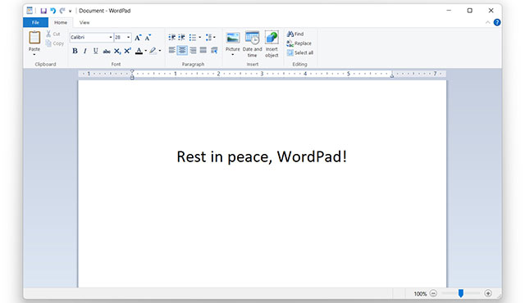Viewport: 525px width, 303px height.
Task: Start a bulleted list
Action: (x=193, y=38)
